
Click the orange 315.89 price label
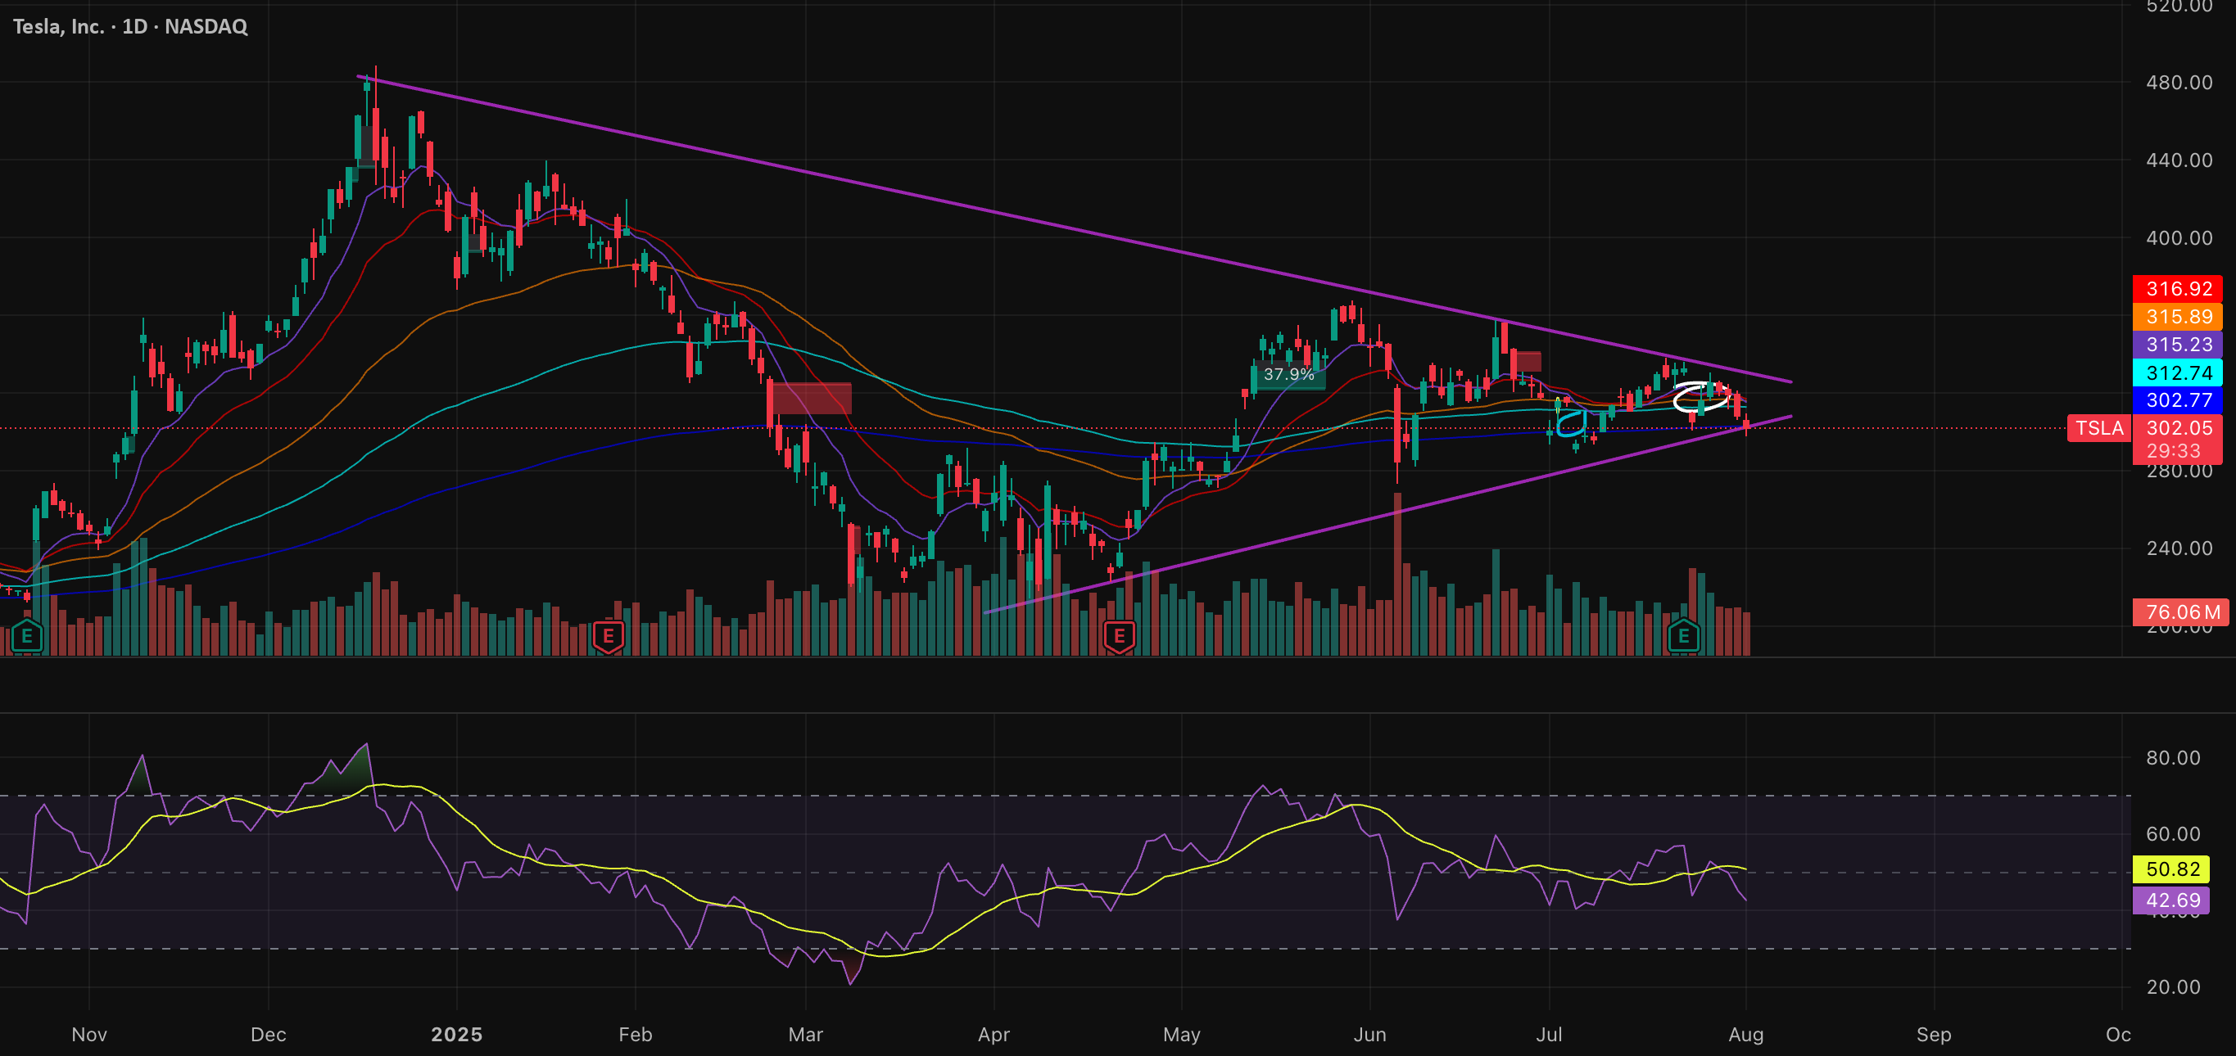[x=2179, y=317]
